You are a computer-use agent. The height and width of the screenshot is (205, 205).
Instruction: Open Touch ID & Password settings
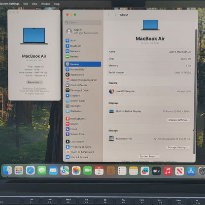tap(80, 152)
